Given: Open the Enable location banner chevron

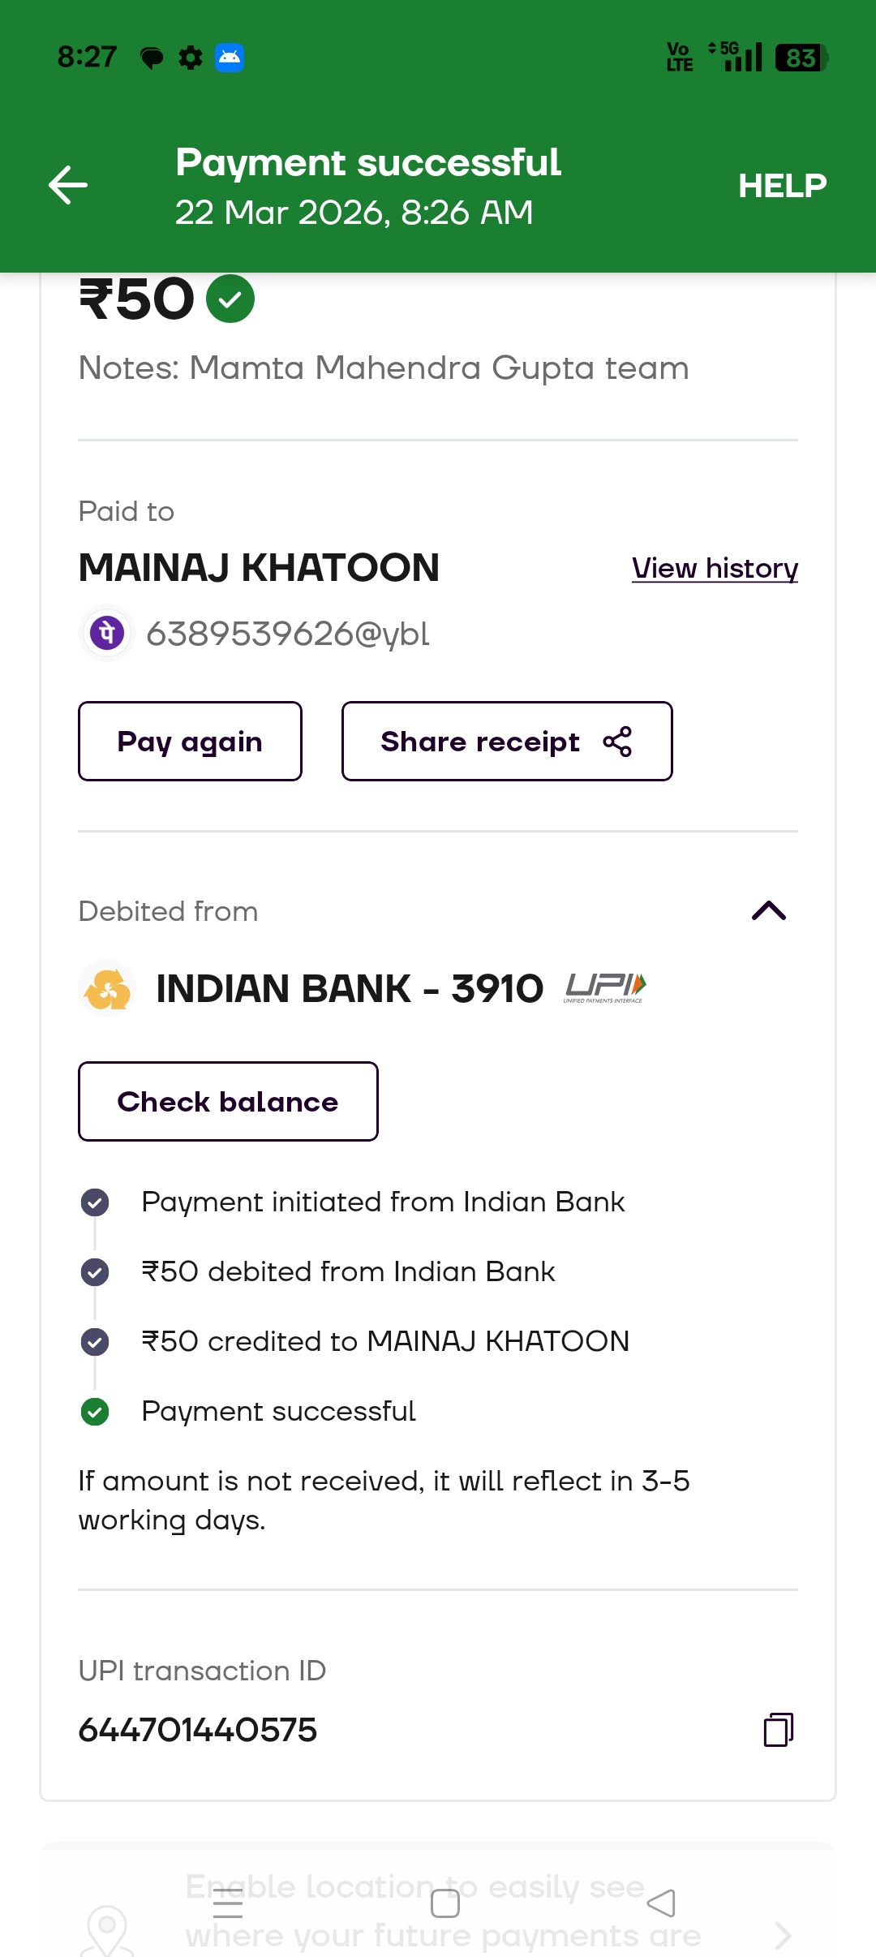Looking at the screenshot, I should (782, 1936).
